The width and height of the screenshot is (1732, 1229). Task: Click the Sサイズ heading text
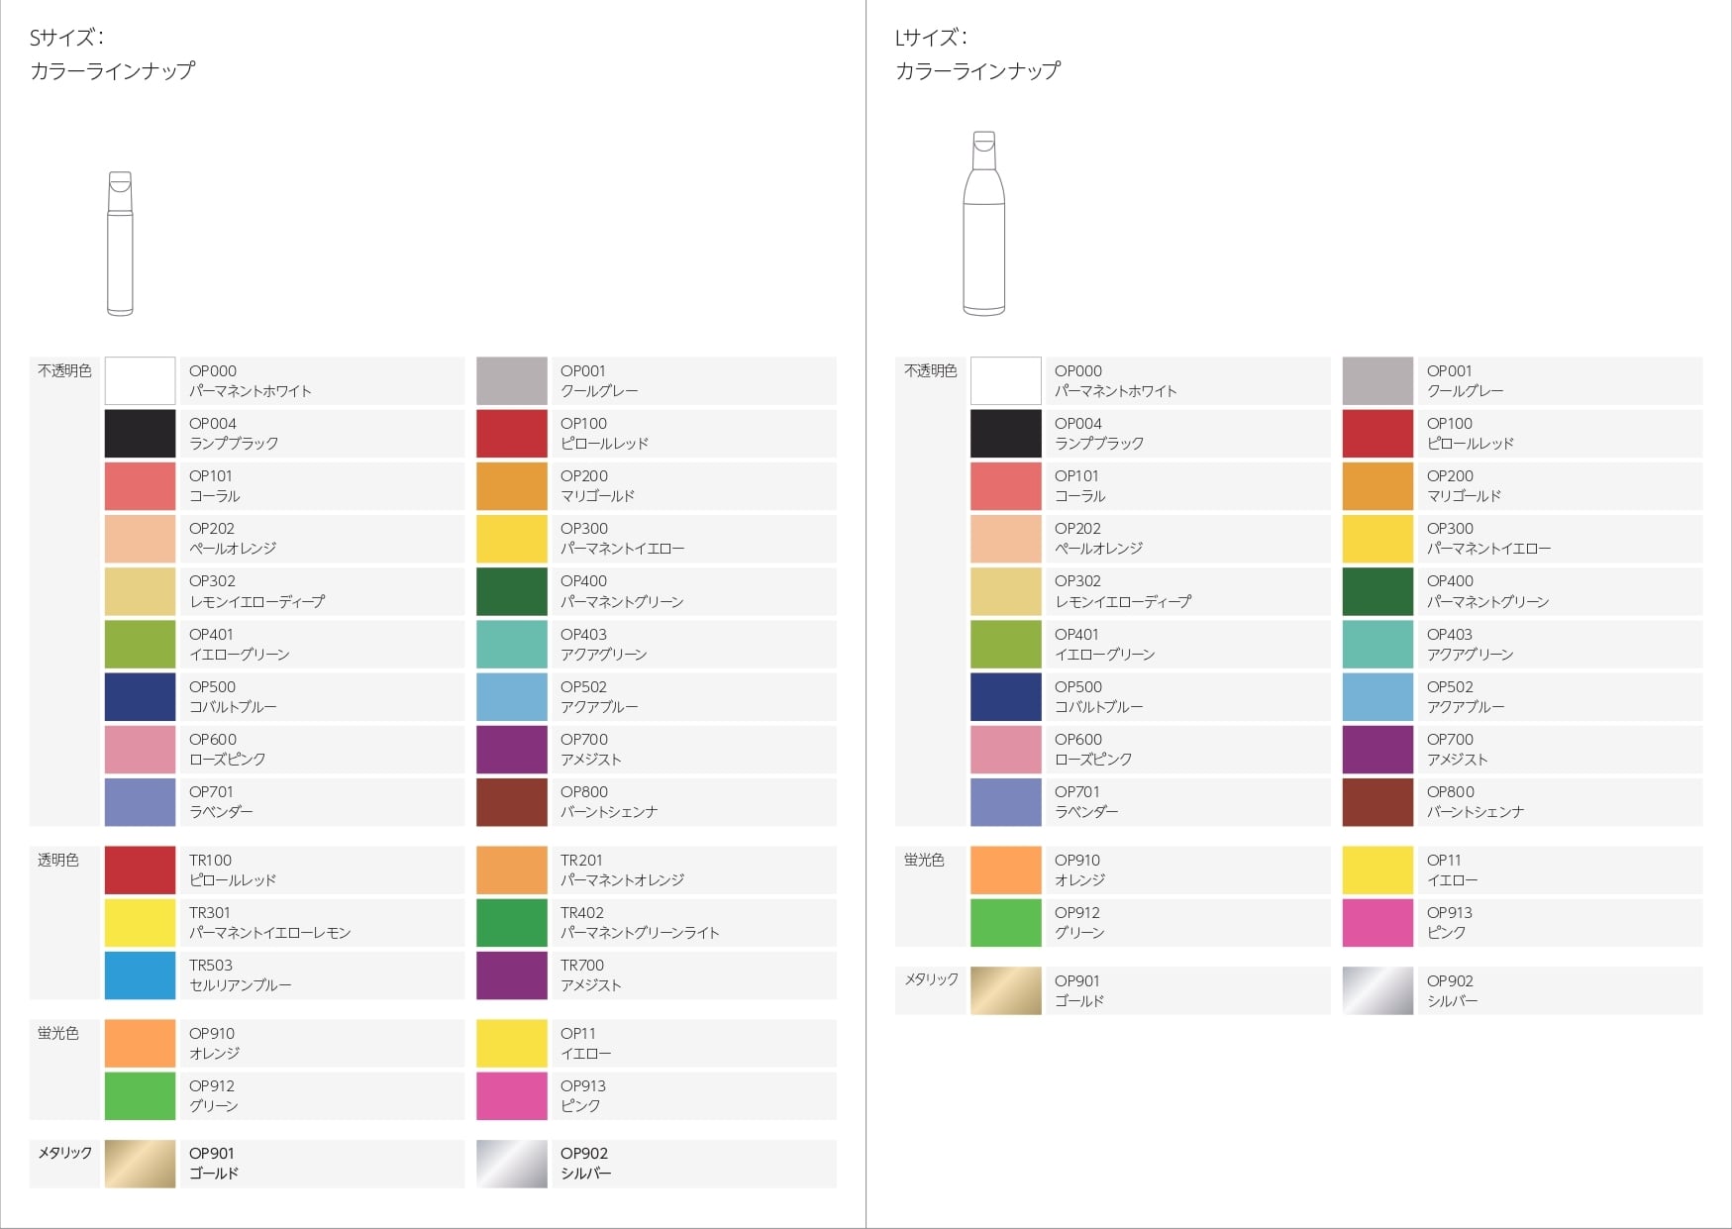(67, 38)
